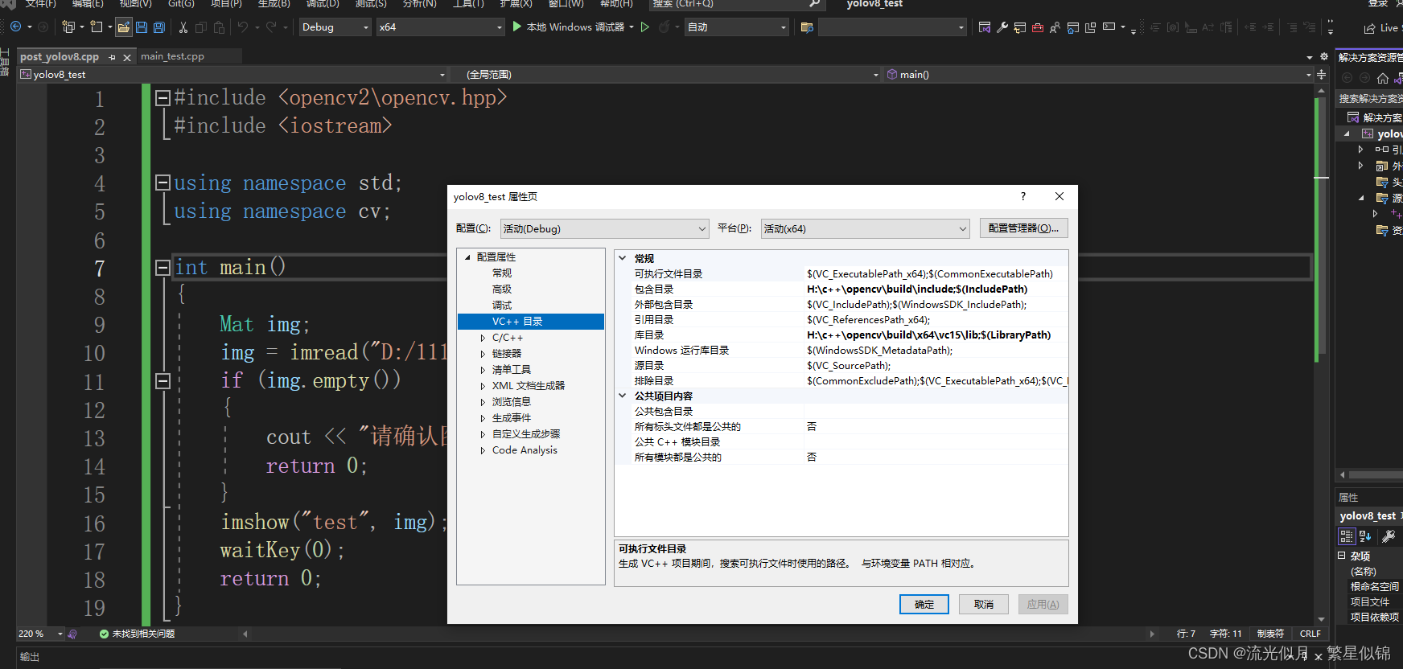Collapse the main() function fold on line 7
The width and height of the screenshot is (1403, 669).
(163, 268)
